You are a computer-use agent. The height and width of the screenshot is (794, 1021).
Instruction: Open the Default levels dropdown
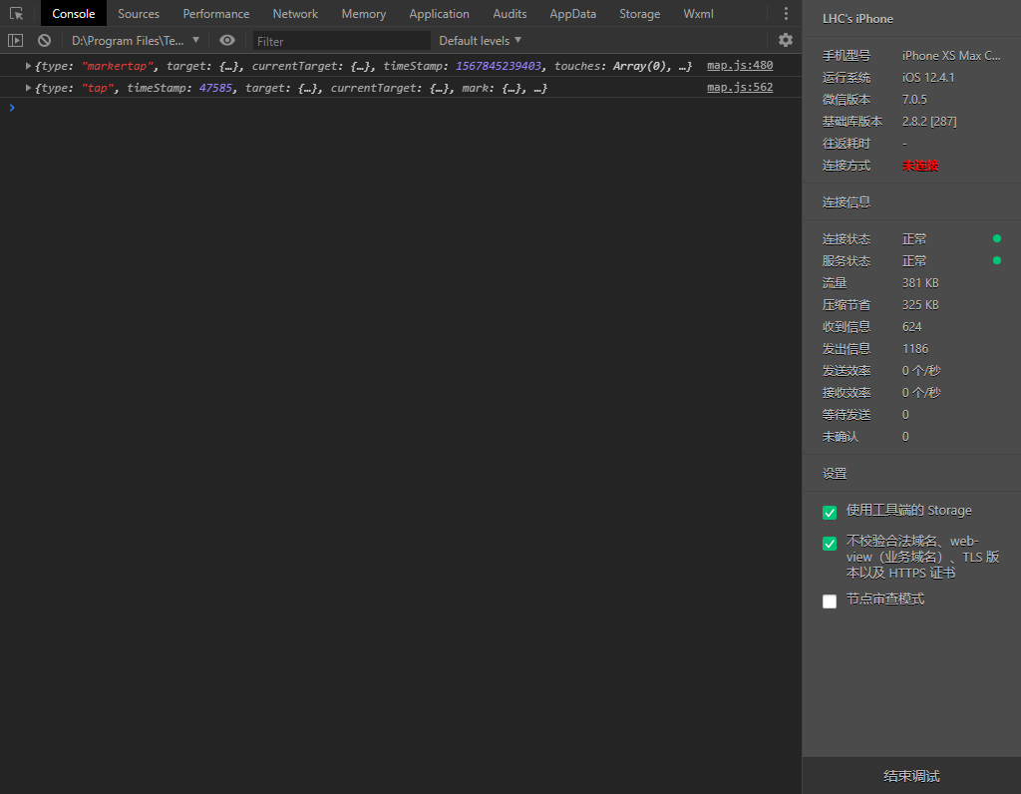point(480,41)
